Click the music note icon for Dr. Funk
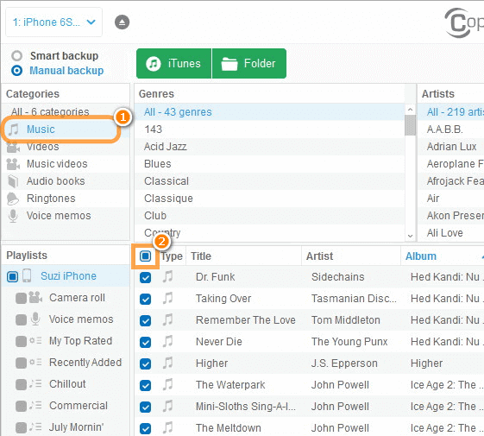Image resolution: width=484 pixels, height=436 pixels. [x=167, y=276]
